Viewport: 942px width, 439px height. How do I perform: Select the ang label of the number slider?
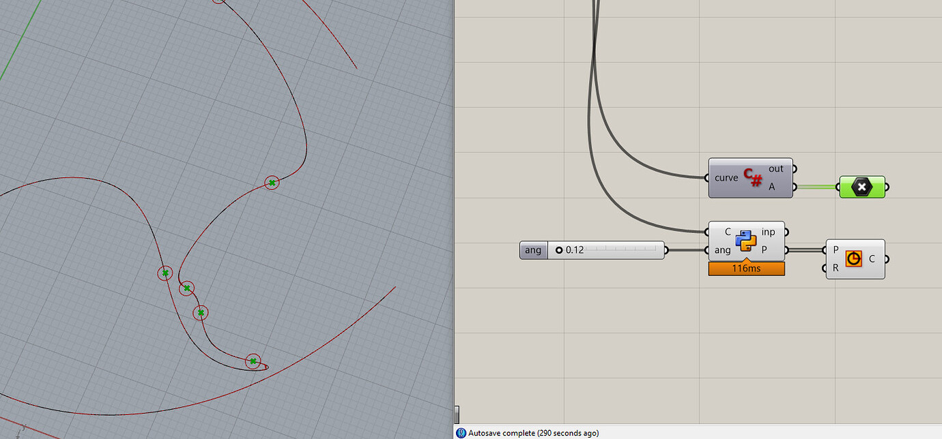(533, 249)
